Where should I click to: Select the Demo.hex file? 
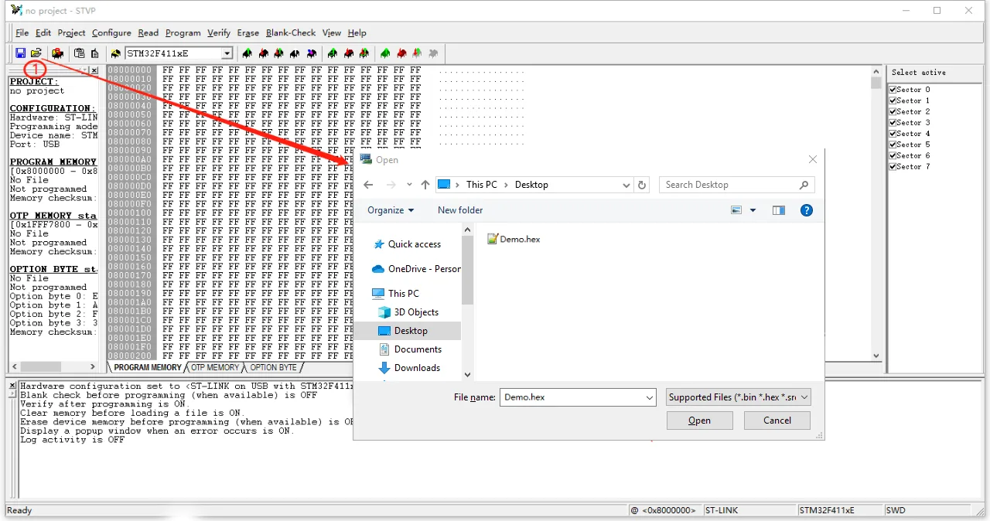514,239
